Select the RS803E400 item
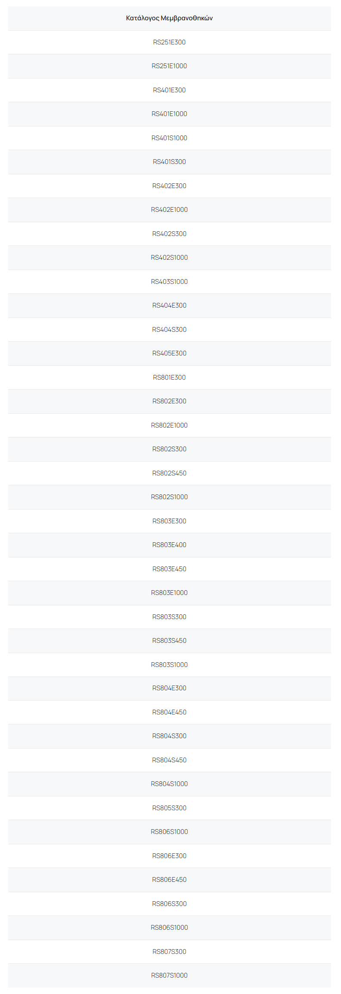341x994 pixels. click(169, 545)
